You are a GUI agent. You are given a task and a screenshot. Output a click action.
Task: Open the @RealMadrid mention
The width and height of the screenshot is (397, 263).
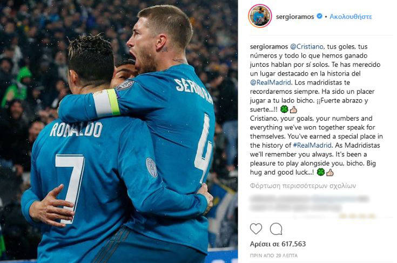(x=271, y=82)
